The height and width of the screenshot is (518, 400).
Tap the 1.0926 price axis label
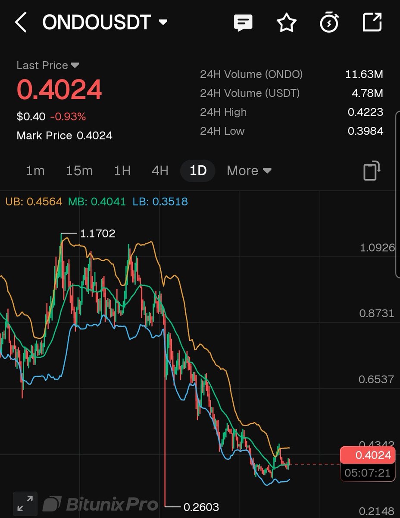click(377, 247)
